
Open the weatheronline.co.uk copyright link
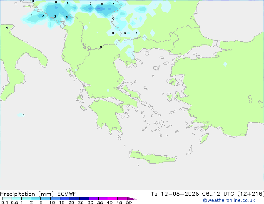(x=229, y=200)
